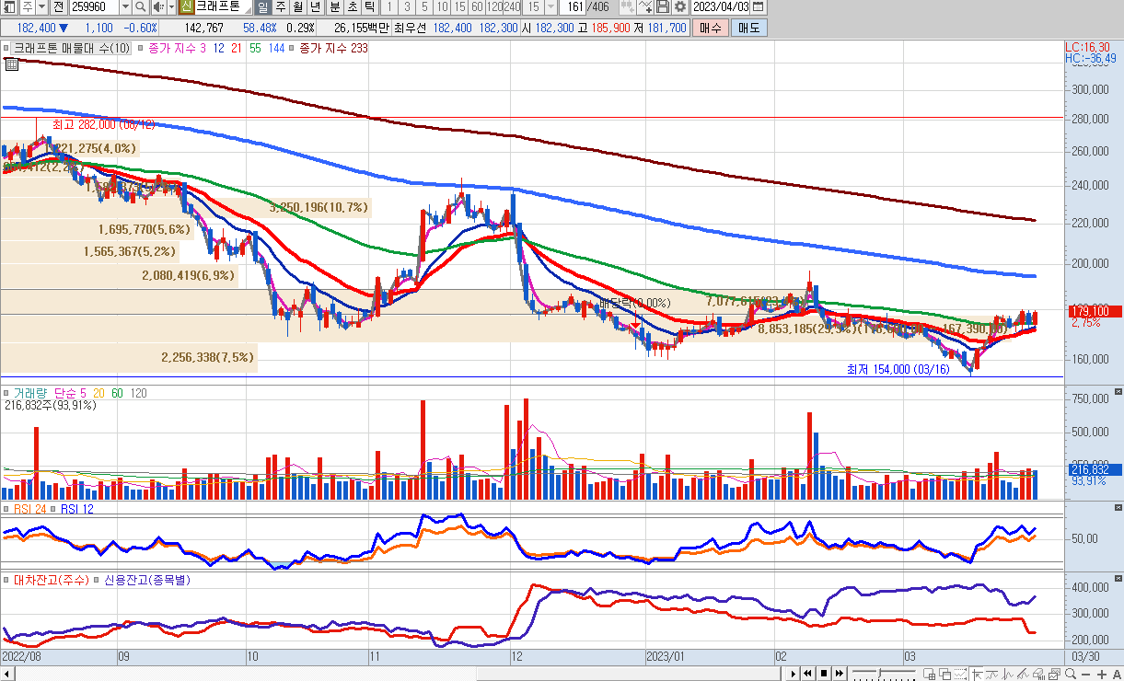Expand the dropdown next to 주 selector
Screen dimensions: 1124x681
pos(41,6)
